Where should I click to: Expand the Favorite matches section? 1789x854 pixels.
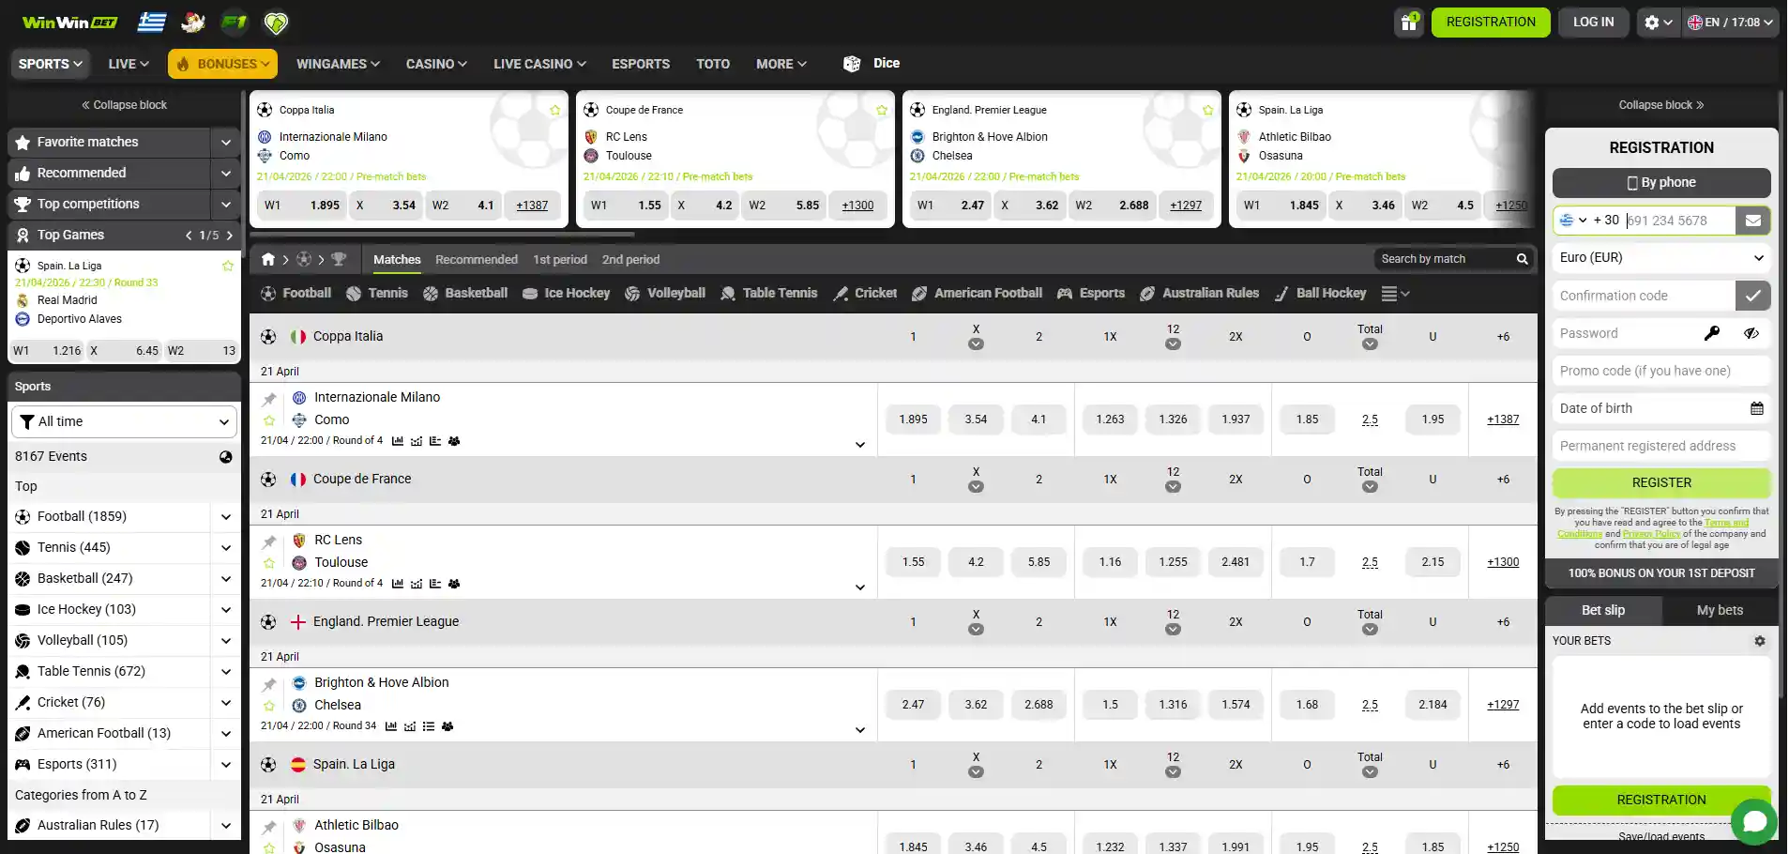point(226,143)
